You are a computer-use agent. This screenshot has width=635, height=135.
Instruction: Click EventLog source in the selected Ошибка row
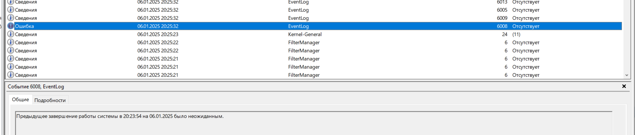(298, 26)
